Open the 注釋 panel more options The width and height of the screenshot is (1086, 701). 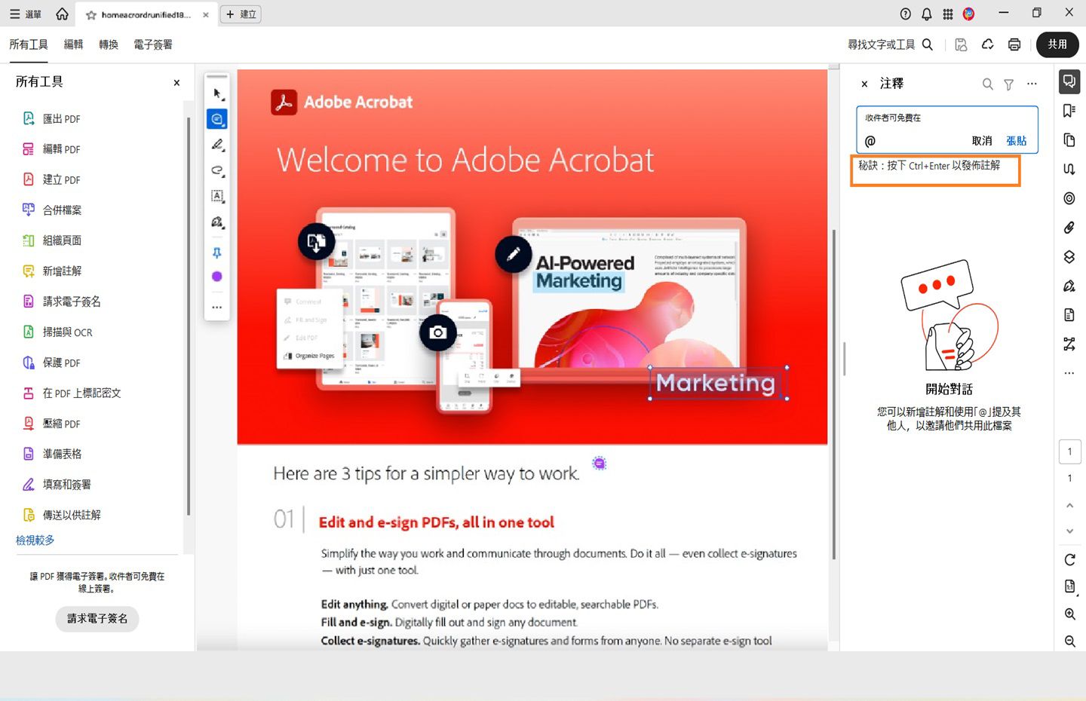(x=1032, y=84)
